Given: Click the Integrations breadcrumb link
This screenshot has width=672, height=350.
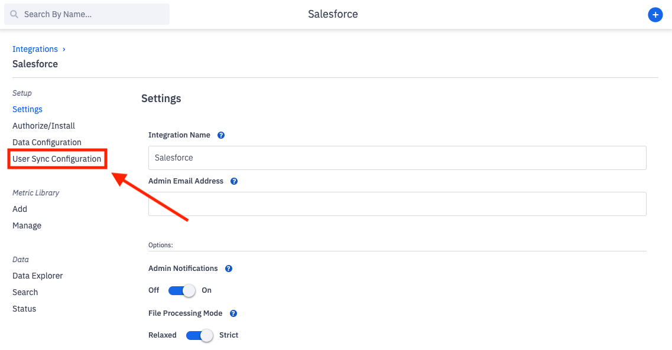Looking at the screenshot, I should 35,49.
